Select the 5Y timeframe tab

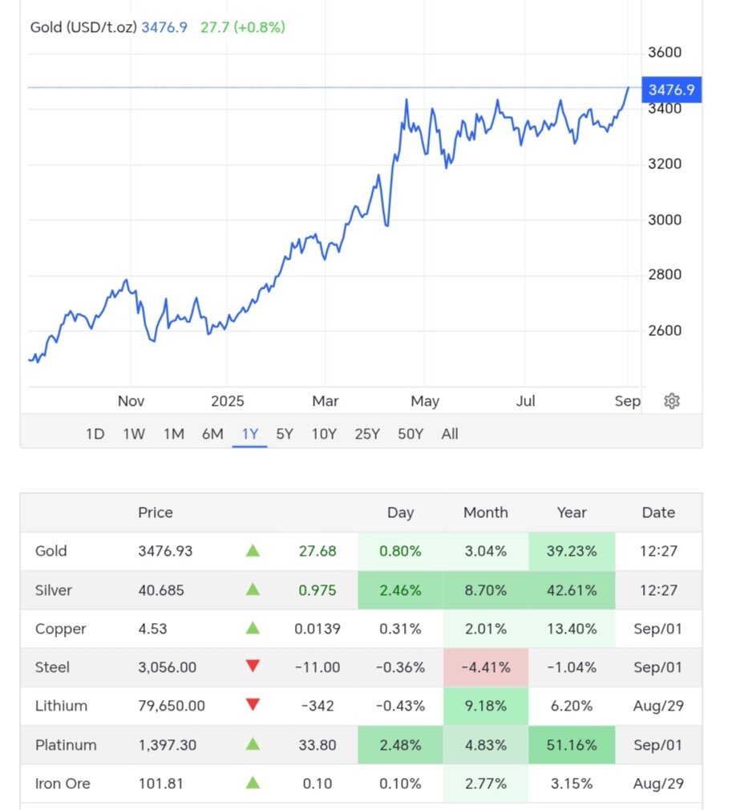(285, 434)
